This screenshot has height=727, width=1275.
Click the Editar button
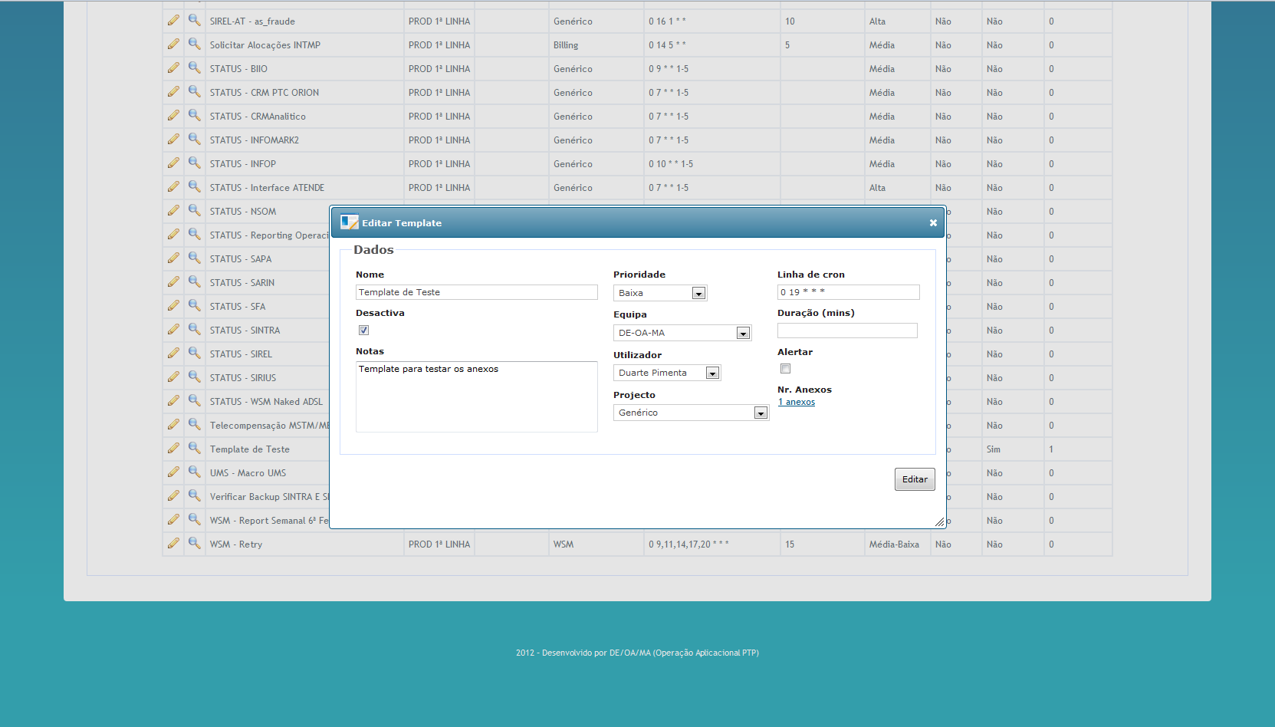point(915,479)
